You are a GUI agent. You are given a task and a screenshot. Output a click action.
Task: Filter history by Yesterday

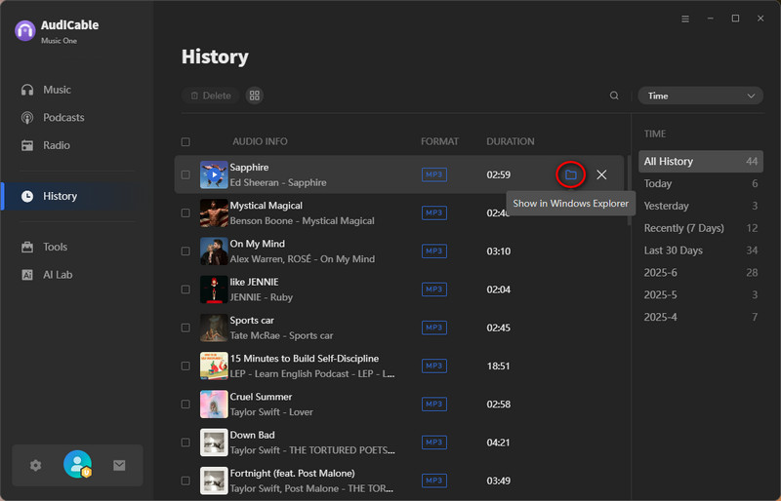click(x=700, y=206)
